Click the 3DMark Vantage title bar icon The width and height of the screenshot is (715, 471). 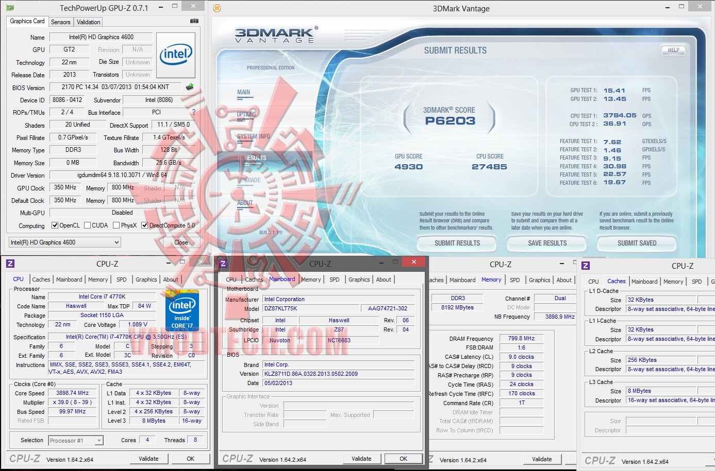217,8
